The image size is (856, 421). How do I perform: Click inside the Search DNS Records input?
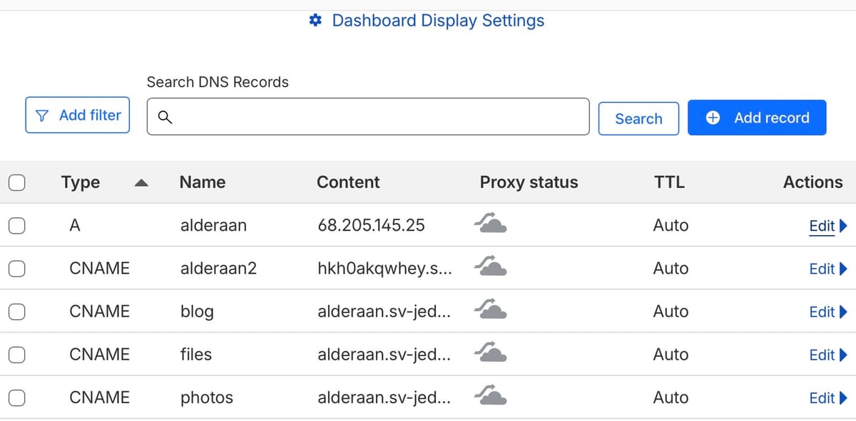pyautogui.click(x=367, y=117)
